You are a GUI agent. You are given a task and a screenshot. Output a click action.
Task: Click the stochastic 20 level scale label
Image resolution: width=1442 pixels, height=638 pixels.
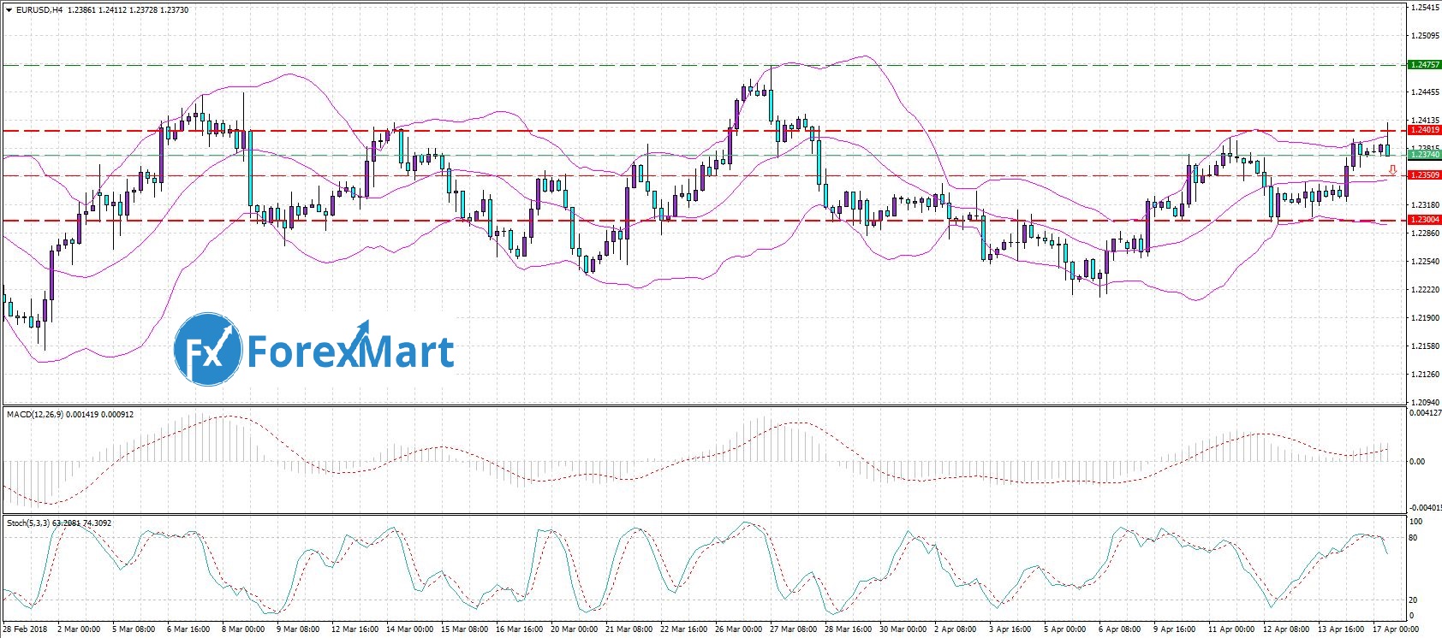pyautogui.click(x=1413, y=600)
